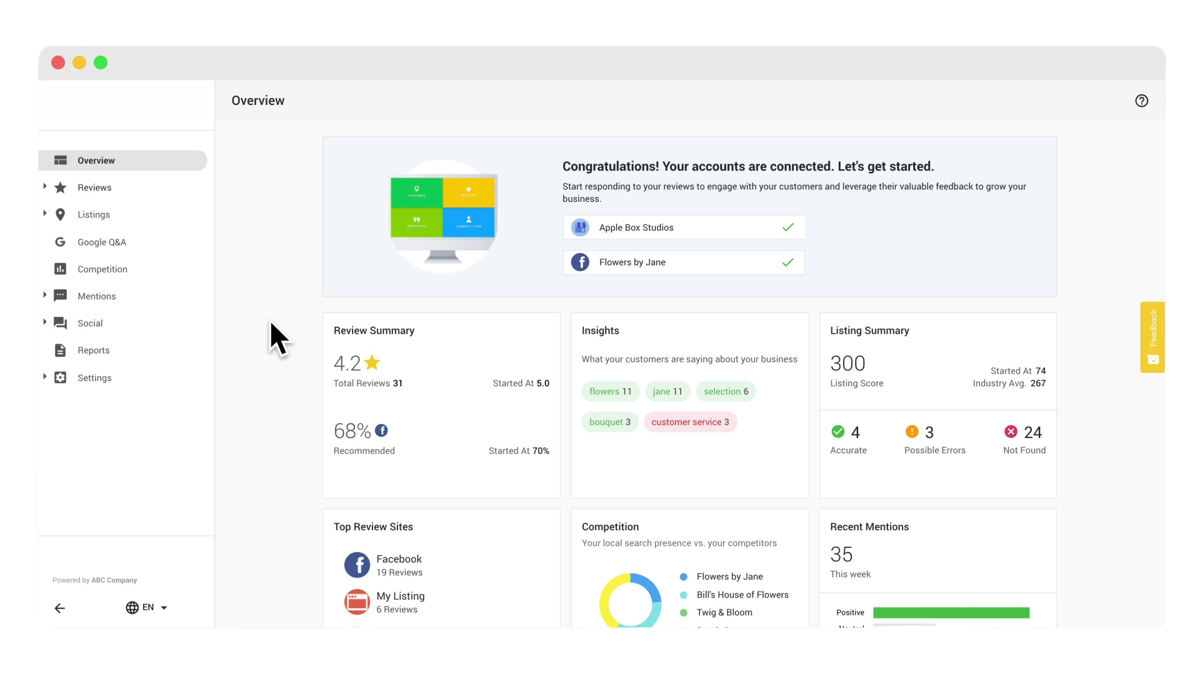Open the yellow Feedback tab

point(1152,337)
